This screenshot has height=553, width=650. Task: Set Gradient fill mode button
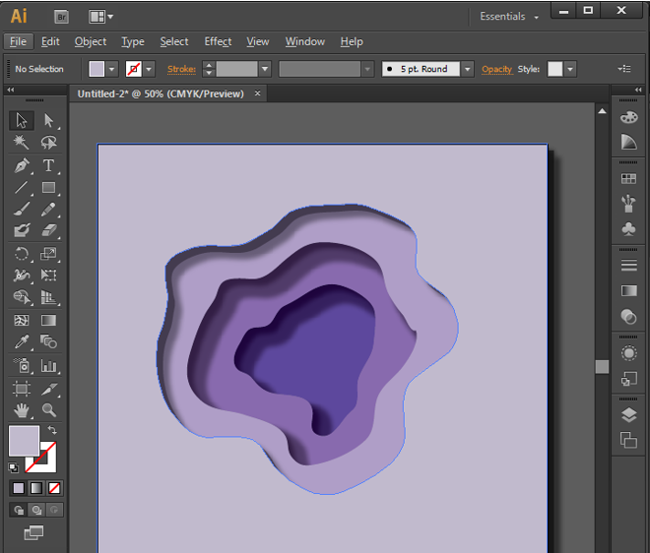point(36,488)
